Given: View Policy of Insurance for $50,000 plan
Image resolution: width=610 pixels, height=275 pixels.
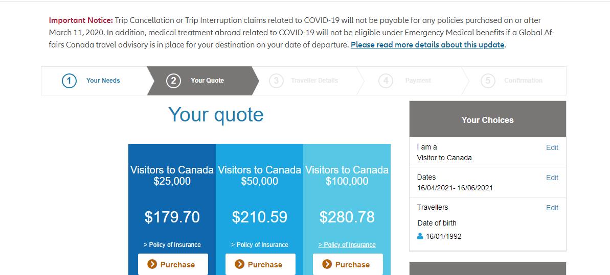Looking at the screenshot, I should pyautogui.click(x=260, y=245).
